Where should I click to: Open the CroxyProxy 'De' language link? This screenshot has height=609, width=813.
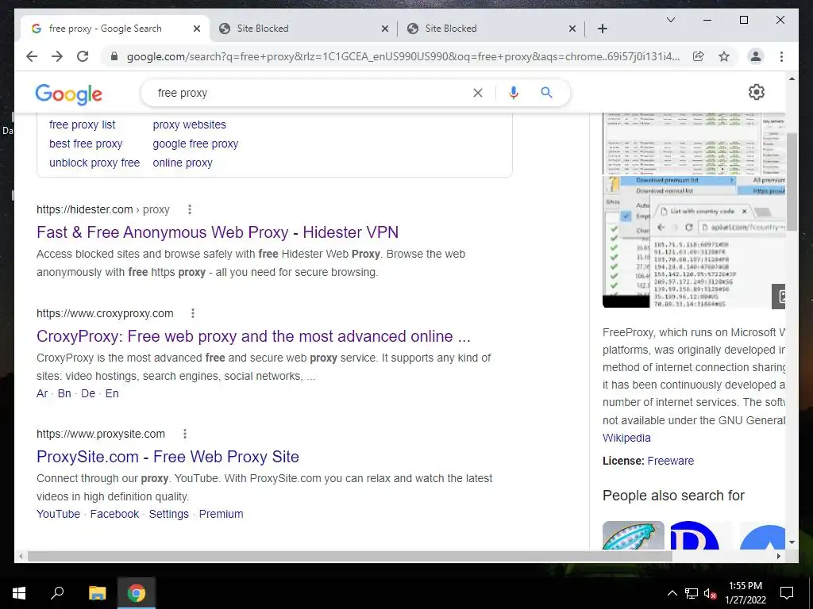88,393
